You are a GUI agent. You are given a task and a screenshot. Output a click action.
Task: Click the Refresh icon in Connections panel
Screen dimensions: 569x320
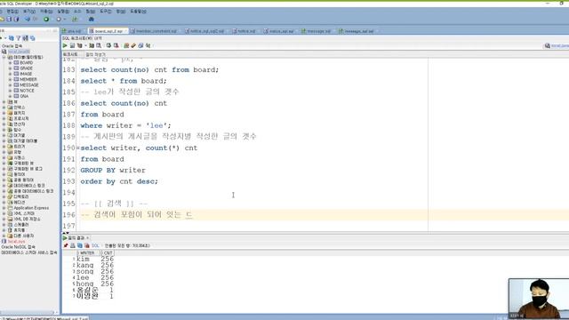click(12, 37)
